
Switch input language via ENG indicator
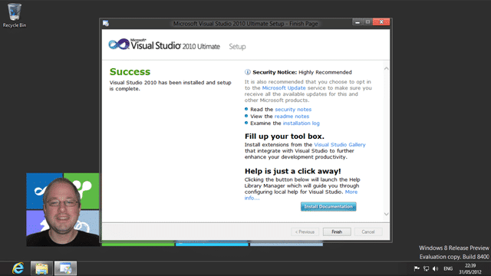click(x=448, y=268)
